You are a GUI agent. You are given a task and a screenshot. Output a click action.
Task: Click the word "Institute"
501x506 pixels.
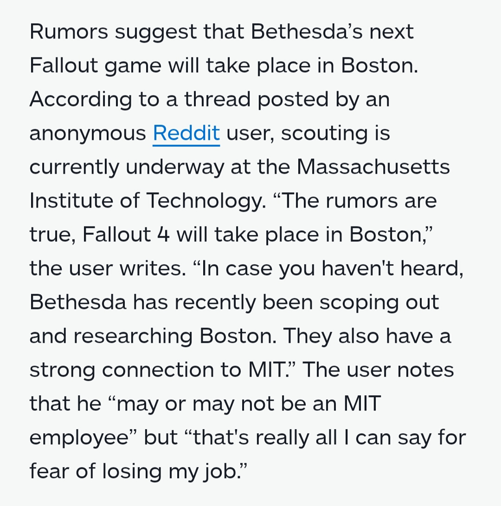[x=71, y=200]
